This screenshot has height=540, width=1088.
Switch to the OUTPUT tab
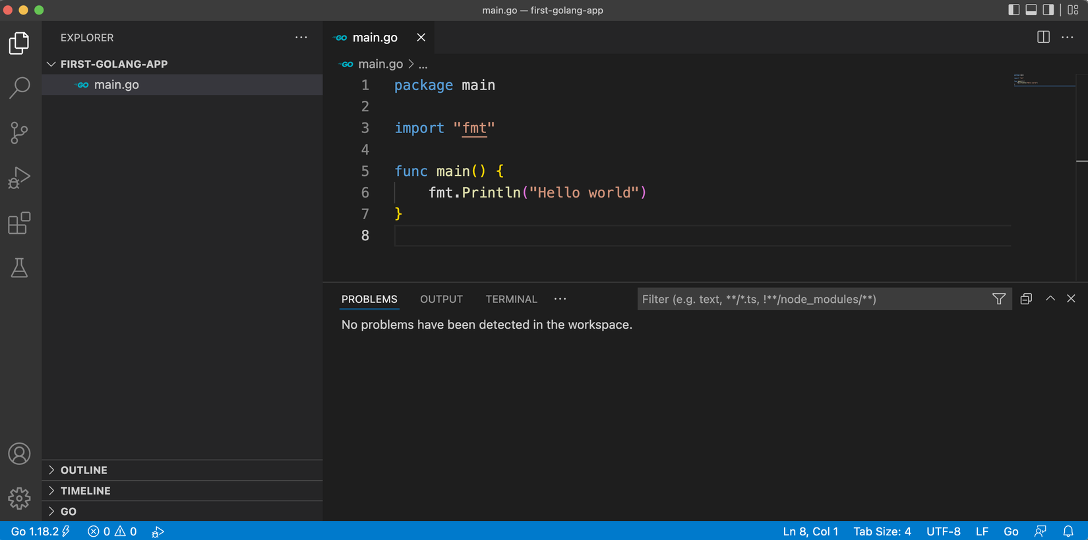pos(441,299)
